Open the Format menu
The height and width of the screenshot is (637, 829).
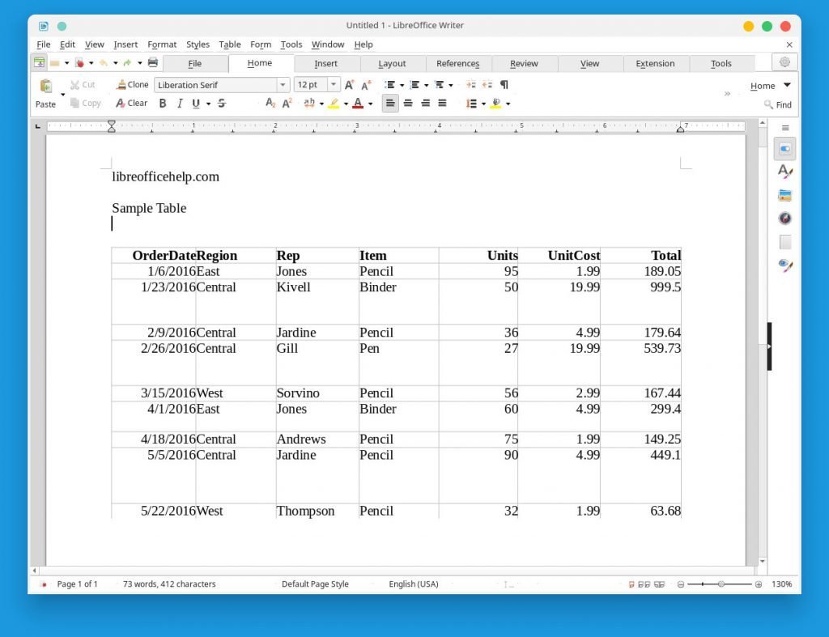tap(162, 45)
